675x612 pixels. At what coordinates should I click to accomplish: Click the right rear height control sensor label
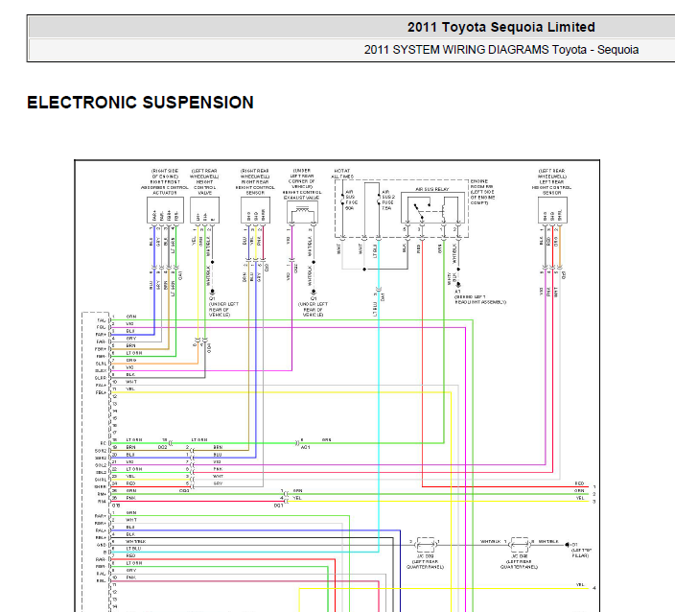pos(255,181)
